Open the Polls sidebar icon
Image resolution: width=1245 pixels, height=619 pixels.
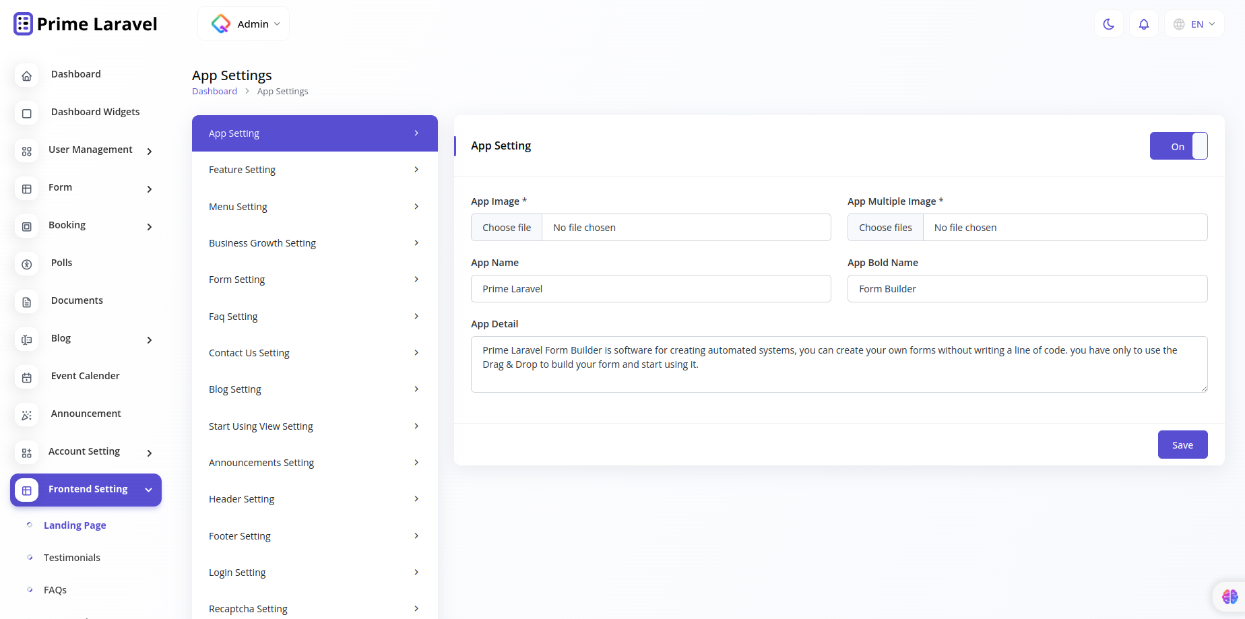(x=26, y=264)
